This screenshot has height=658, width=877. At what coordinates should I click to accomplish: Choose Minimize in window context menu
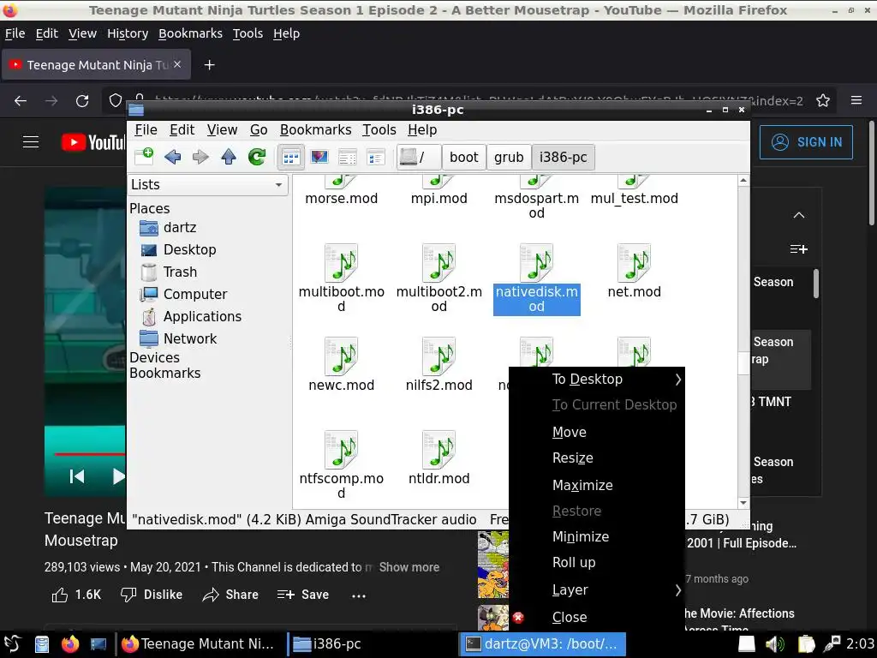(597, 537)
